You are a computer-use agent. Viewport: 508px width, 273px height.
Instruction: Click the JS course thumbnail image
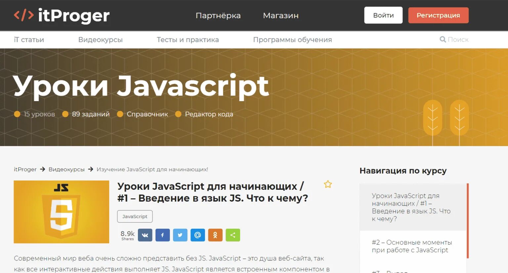point(62,212)
